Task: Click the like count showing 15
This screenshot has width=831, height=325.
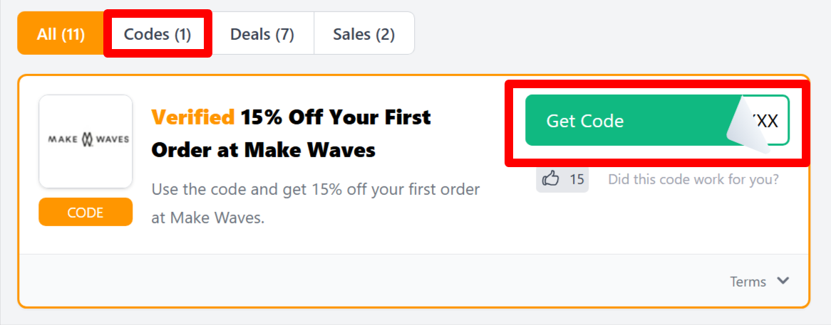Action: pyautogui.click(x=577, y=179)
